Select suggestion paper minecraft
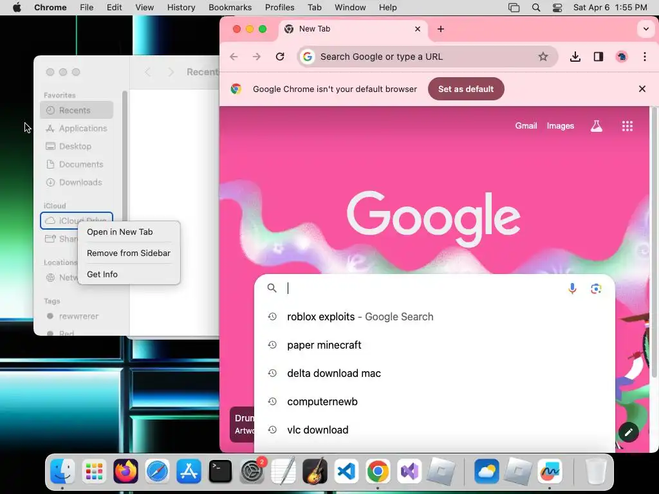Screen dimensions: 659x494 click(434, 345)
